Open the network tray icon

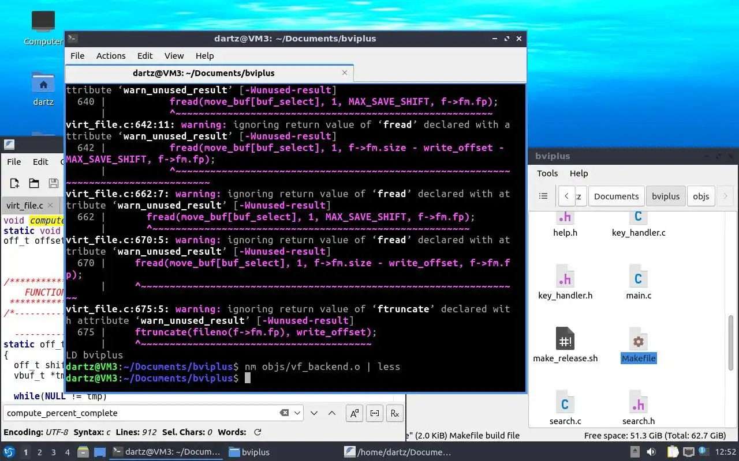pyautogui.click(x=688, y=452)
